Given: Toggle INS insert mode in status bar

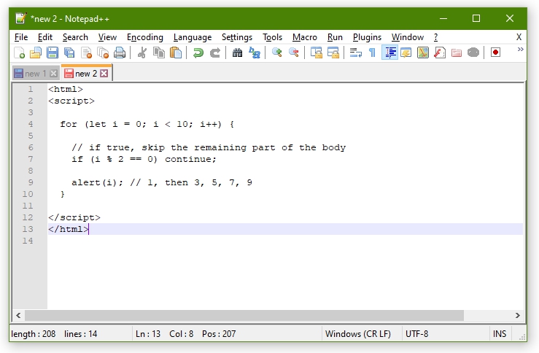Looking at the screenshot, I should click(500, 334).
